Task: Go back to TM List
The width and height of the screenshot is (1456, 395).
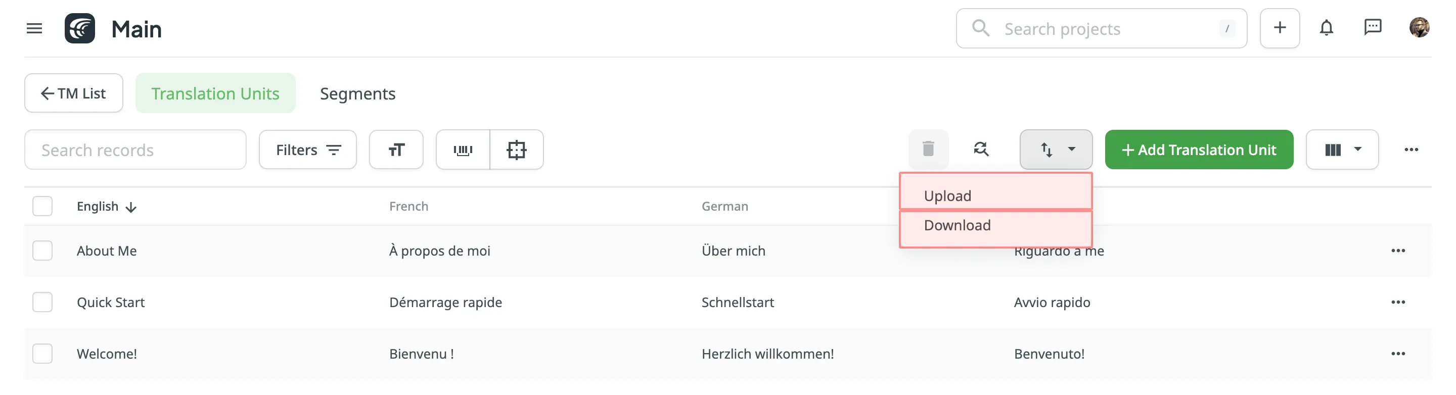Action: 73,94
